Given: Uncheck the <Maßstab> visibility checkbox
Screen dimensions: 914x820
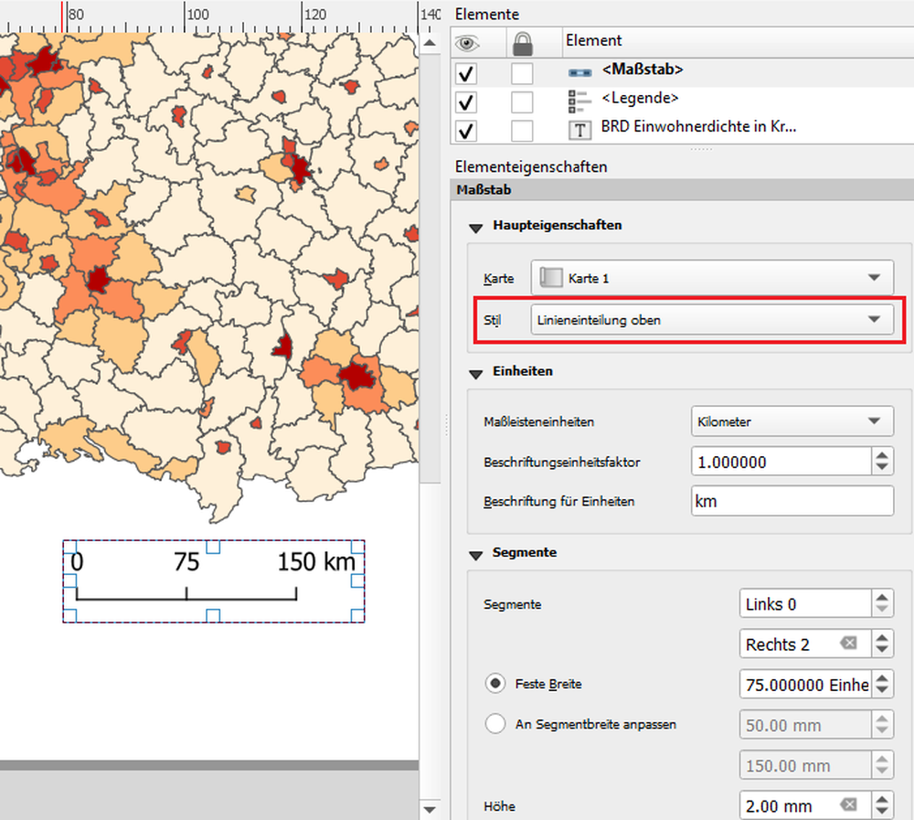Looking at the screenshot, I should (x=465, y=74).
